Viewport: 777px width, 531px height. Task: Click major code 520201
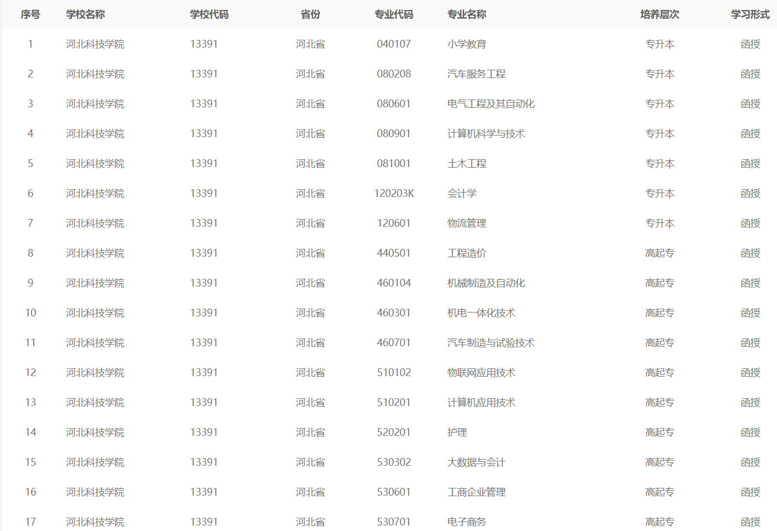[394, 433]
